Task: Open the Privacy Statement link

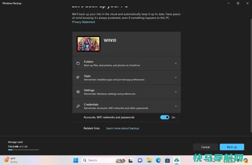Action: pyautogui.click(x=83, y=22)
